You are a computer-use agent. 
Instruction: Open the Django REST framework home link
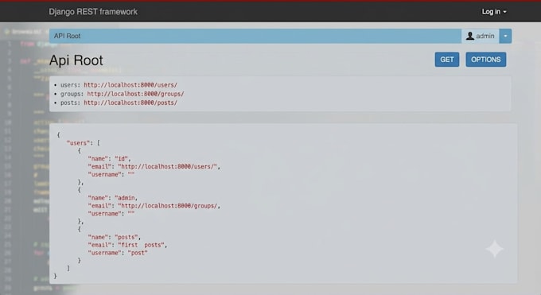point(93,12)
